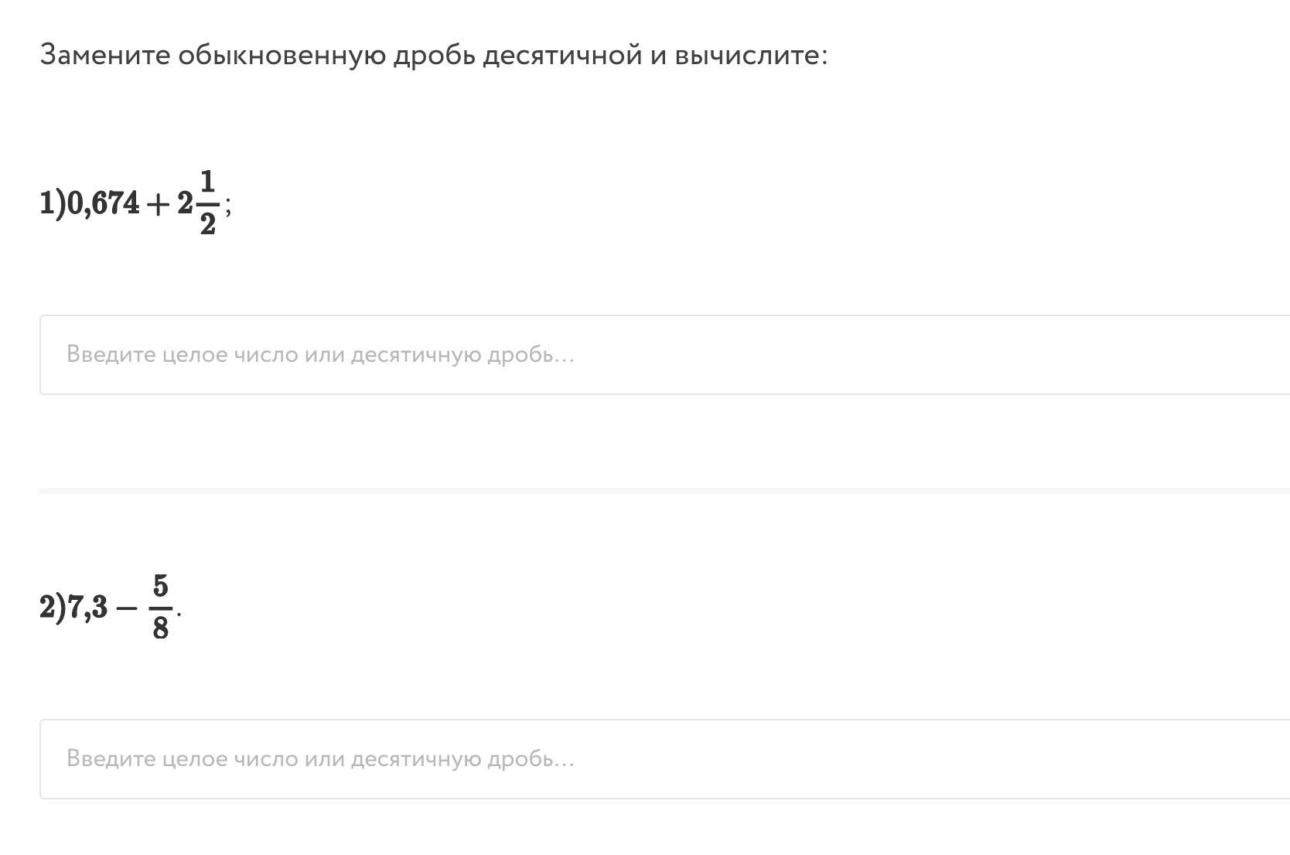The width and height of the screenshot is (1290, 855).
Task: Select the number 7,3 in the second expression
Action: pyautogui.click(x=88, y=608)
